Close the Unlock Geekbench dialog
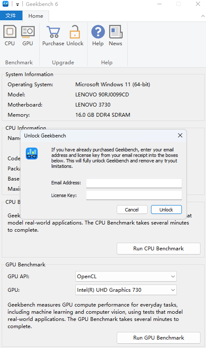Image resolution: width=206 pixels, height=348 pixels. pyautogui.click(x=180, y=135)
